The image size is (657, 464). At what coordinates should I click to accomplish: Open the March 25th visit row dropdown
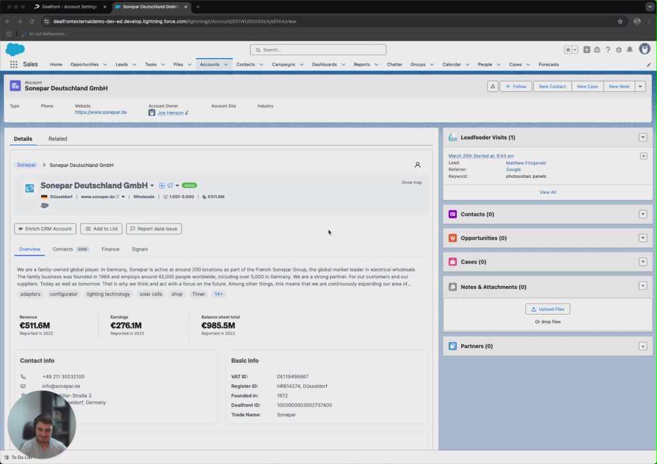(643, 156)
